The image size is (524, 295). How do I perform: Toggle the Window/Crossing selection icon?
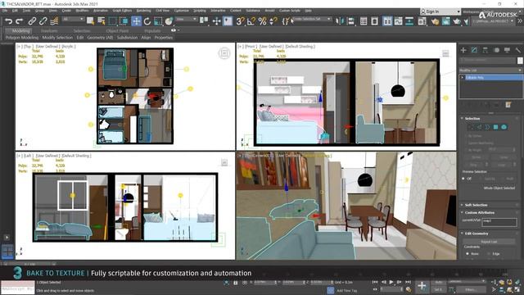pyautogui.click(x=124, y=21)
